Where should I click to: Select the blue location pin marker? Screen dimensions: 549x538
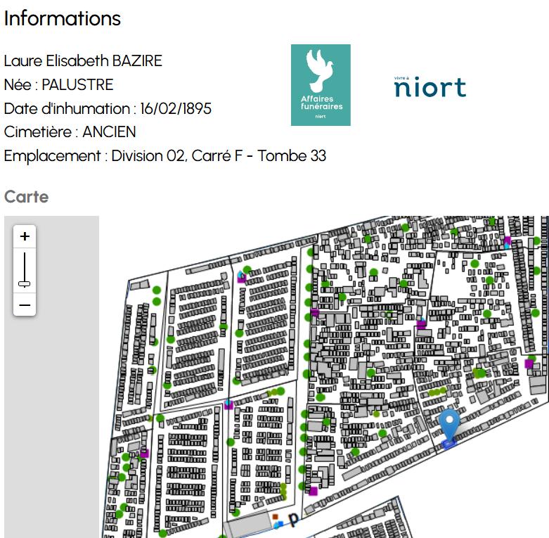click(x=450, y=426)
